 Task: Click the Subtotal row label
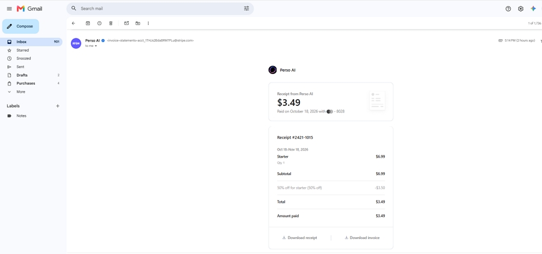point(284,174)
